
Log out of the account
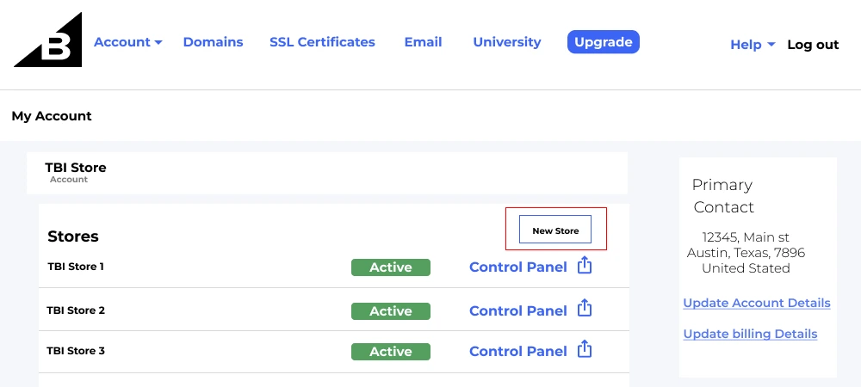(812, 45)
